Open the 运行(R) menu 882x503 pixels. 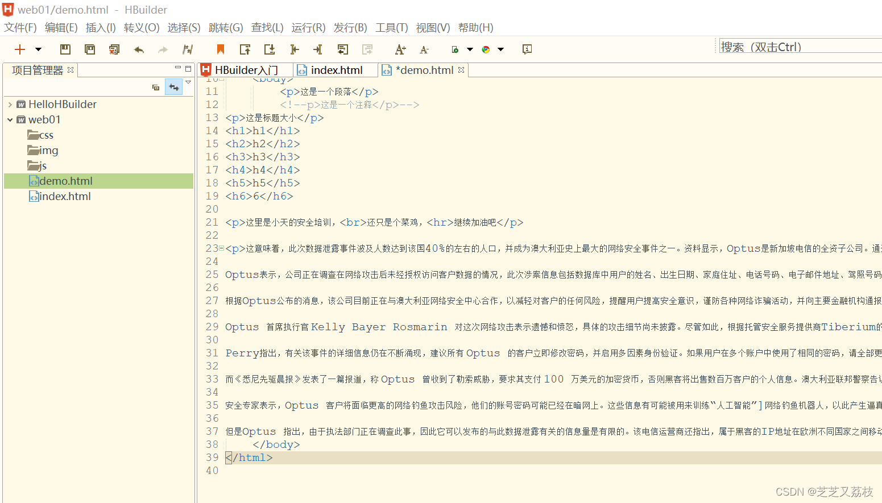point(309,27)
